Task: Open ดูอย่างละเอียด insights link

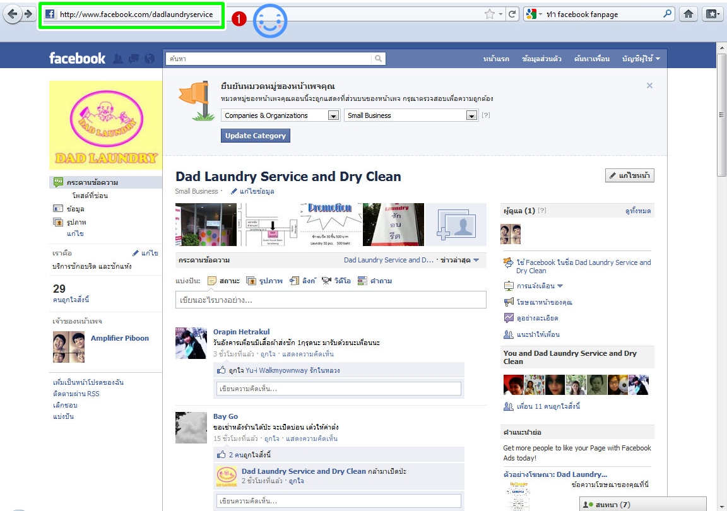Action: click(x=538, y=318)
